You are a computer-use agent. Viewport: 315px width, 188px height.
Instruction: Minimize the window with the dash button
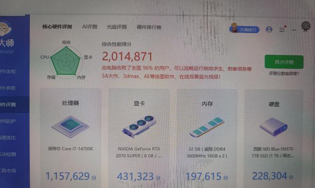tap(294, 30)
